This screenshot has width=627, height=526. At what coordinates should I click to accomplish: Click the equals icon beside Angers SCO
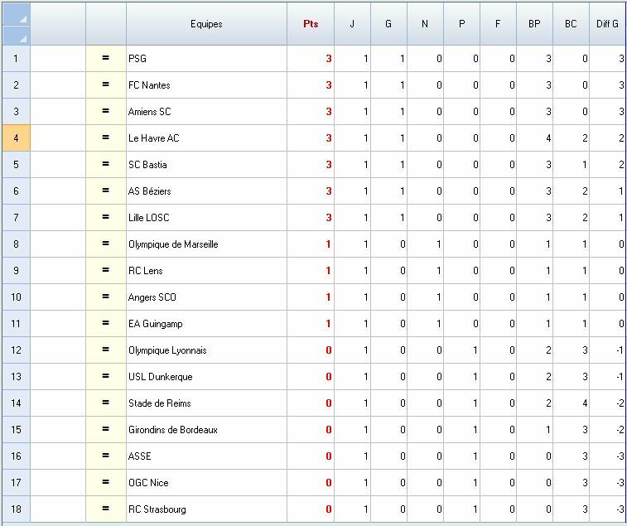(x=105, y=297)
